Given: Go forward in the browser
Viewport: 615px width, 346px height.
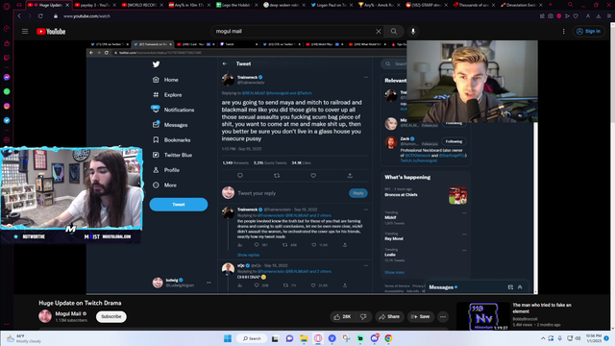Looking at the screenshot, I should pos(30,16).
